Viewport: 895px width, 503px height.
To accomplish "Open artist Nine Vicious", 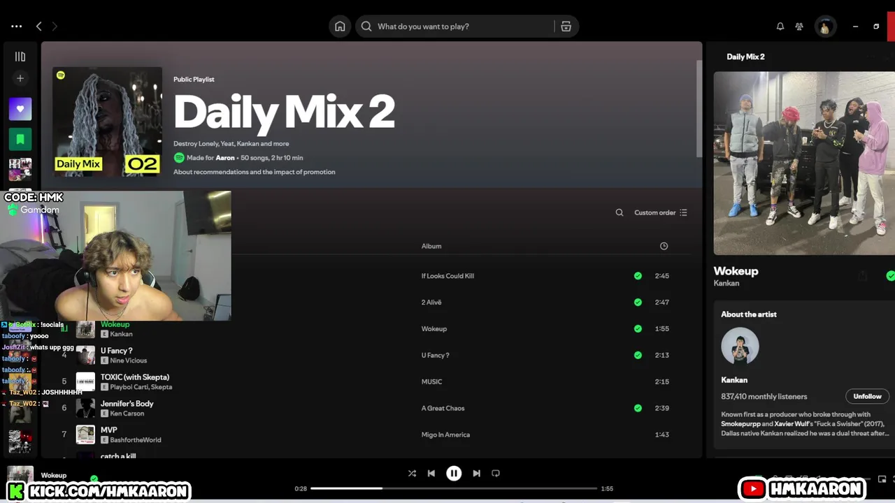I will pos(129,360).
